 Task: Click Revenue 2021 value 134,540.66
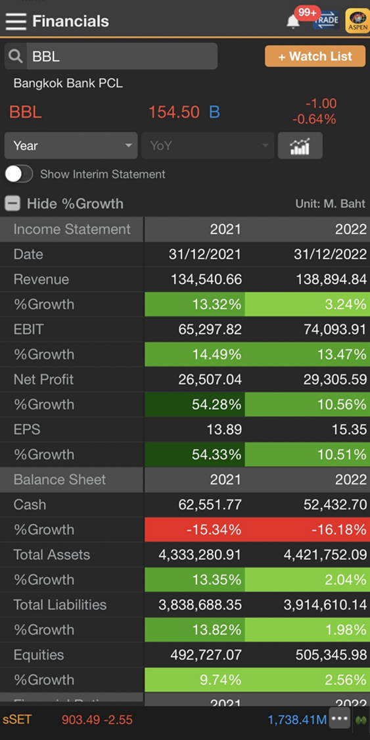tap(206, 280)
